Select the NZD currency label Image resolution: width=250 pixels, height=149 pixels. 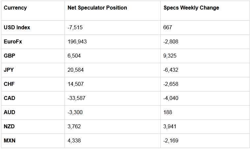click(x=9, y=127)
